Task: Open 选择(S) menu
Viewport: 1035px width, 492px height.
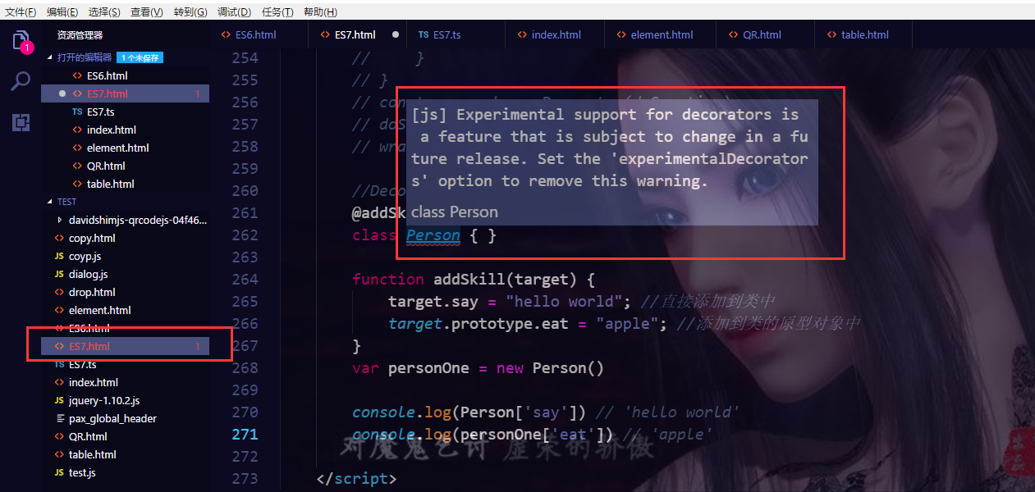Action: click(x=104, y=11)
